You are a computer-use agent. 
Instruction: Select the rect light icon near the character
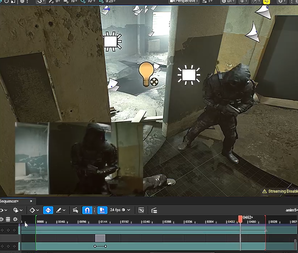tap(189, 75)
